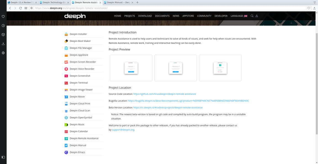This screenshot has height=164, width=318.
Task: Click the Deepin OpenSymbol icon
Action: 66,118
